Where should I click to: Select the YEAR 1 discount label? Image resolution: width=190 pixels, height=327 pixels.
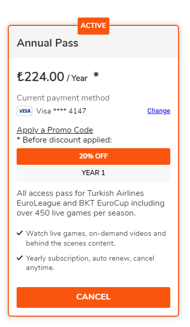click(93, 173)
